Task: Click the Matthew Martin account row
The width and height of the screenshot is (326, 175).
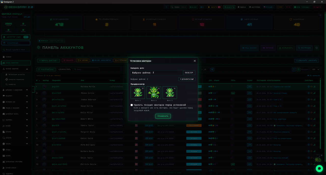Action: pos(177,86)
